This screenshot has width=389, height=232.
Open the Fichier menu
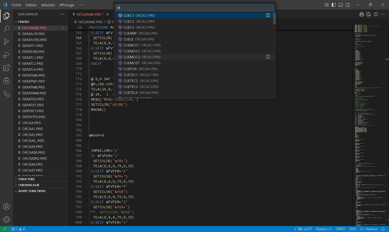[x=16, y=5]
